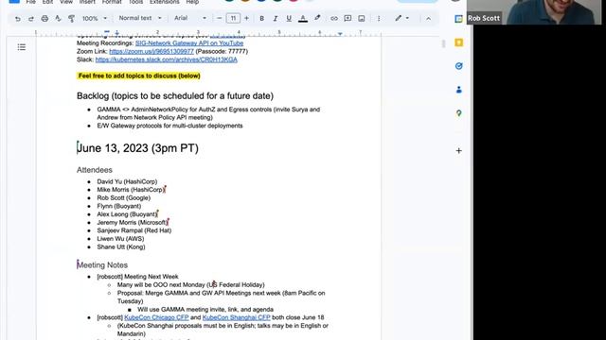Image resolution: width=606 pixels, height=340 pixels.
Task: Open the highlight color picker
Action: point(317,18)
